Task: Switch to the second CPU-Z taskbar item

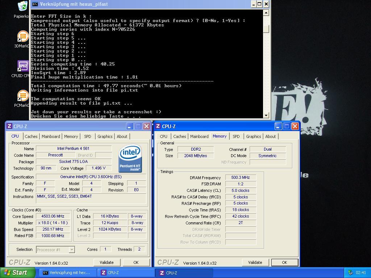Action: (x=184, y=273)
